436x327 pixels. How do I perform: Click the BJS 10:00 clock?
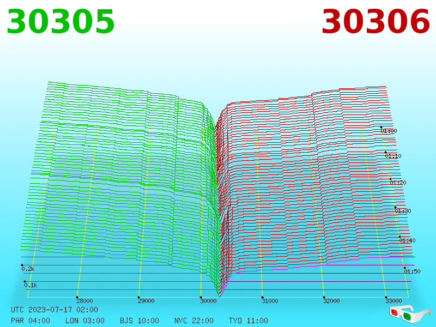140,320
